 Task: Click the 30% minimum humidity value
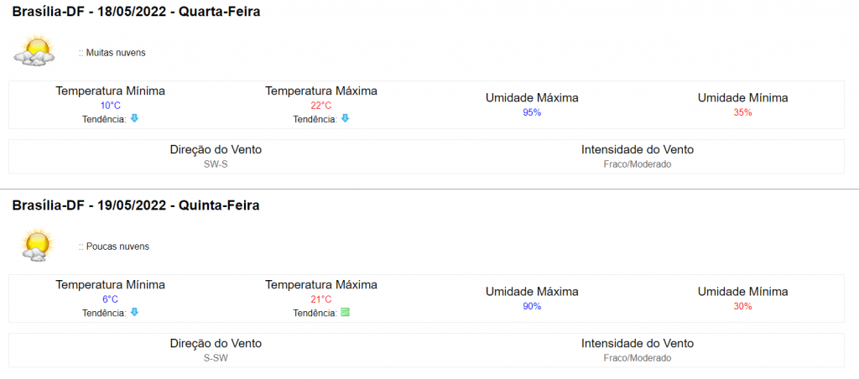tap(742, 306)
